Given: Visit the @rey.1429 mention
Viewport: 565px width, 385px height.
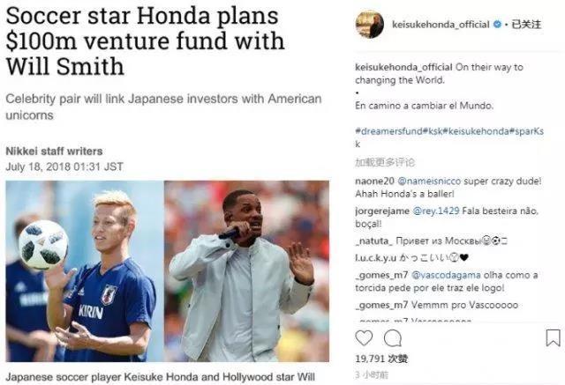Looking at the screenshot, I should (435, 211).
